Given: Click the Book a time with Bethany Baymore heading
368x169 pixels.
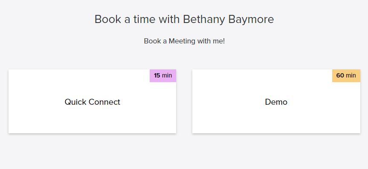Looking at the screenshot, I should click(184, 19).
